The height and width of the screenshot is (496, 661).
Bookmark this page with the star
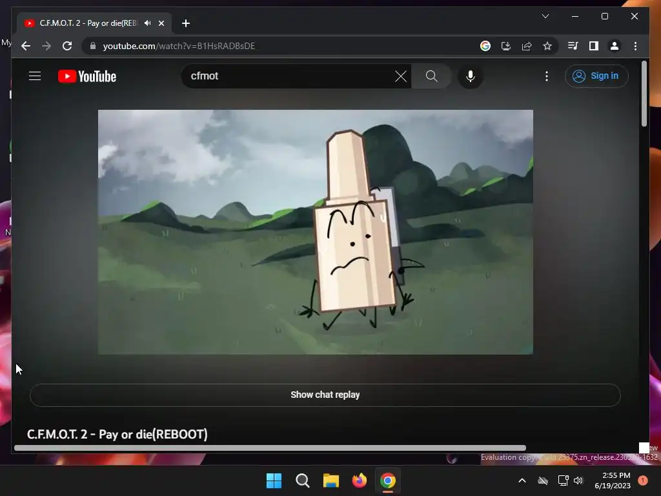click(547, 46)
